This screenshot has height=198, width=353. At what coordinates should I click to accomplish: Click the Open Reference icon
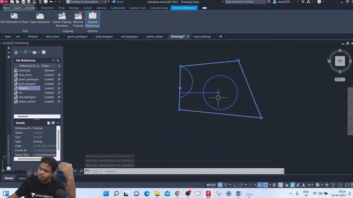(40, 16)
